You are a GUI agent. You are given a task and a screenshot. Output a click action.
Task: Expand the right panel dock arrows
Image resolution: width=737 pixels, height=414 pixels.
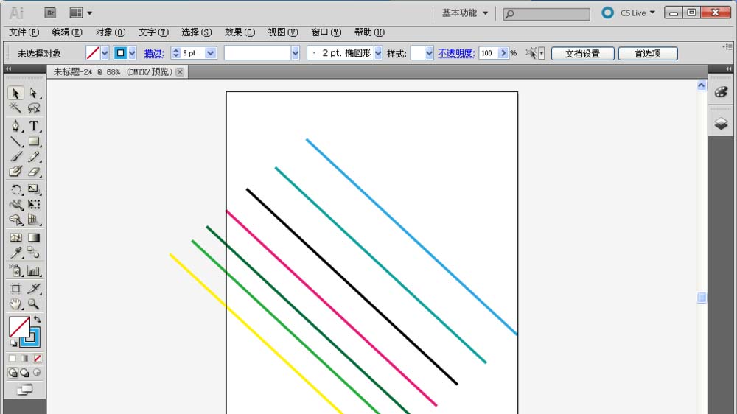click(x=729, y=69)
